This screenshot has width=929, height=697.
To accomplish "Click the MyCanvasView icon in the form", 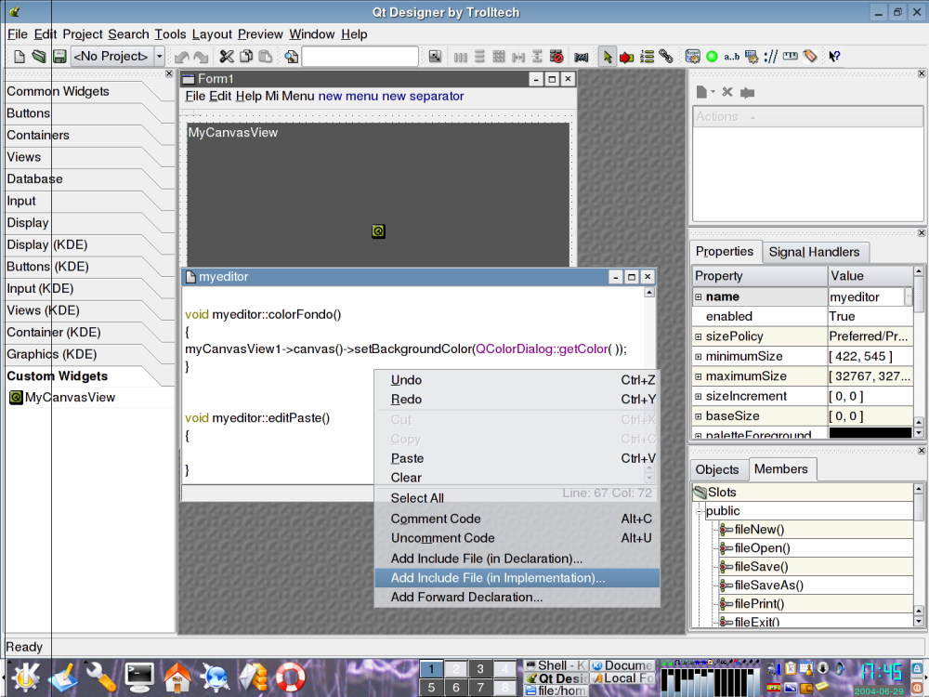I will click(378, 231).
